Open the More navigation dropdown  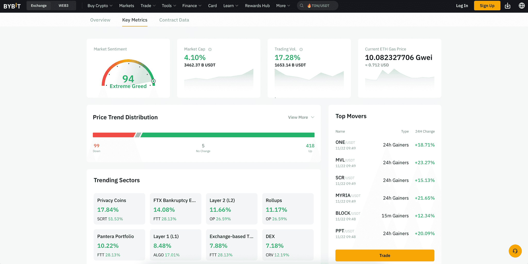(283, 6)
